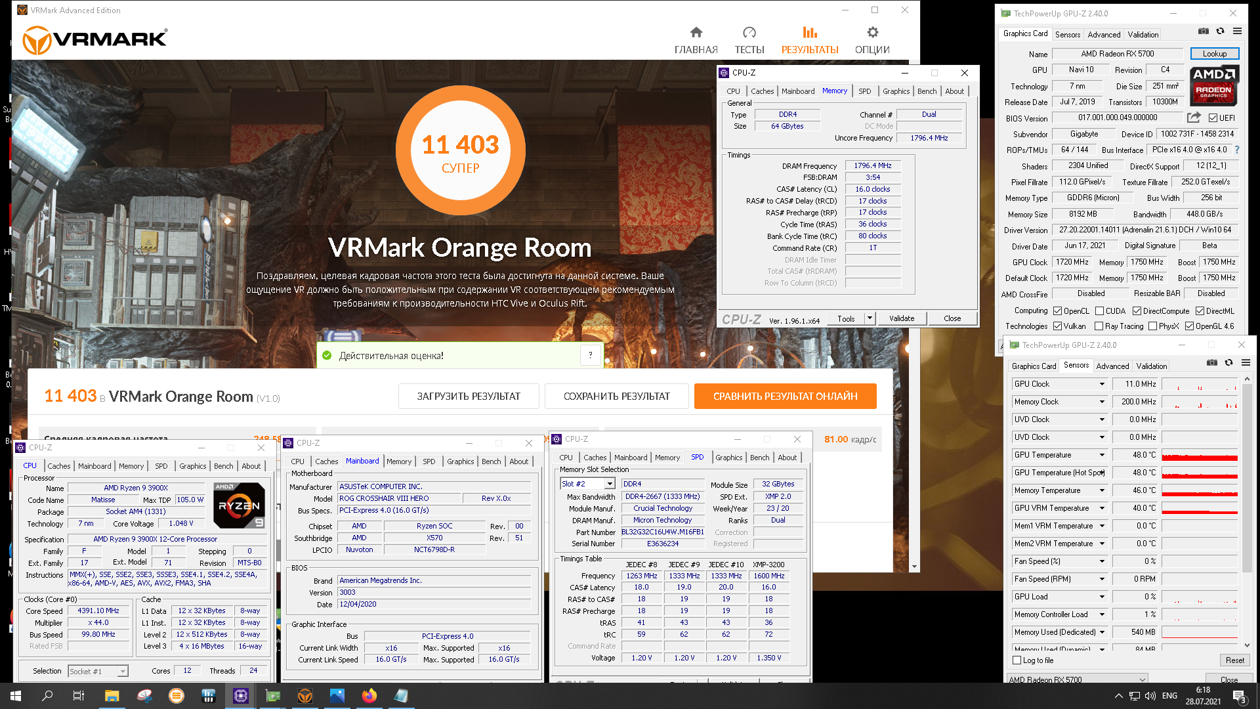Image resolution: width=1260 pixels, height=709 pixels.
Task: Click ЗАГРУЗИТЬ РЕЗУЛЬТАТ button
Action: (x=469, y=396)
